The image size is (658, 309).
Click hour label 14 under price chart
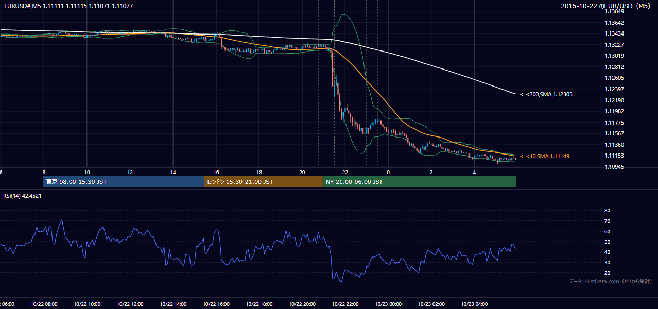point(173,172)
